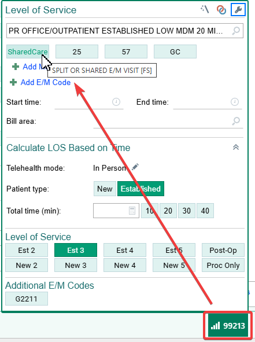This screenshot has height=342, width=255.
Task: Click the green plus next to Add E/M Code
Action: [x=13, y=82]
